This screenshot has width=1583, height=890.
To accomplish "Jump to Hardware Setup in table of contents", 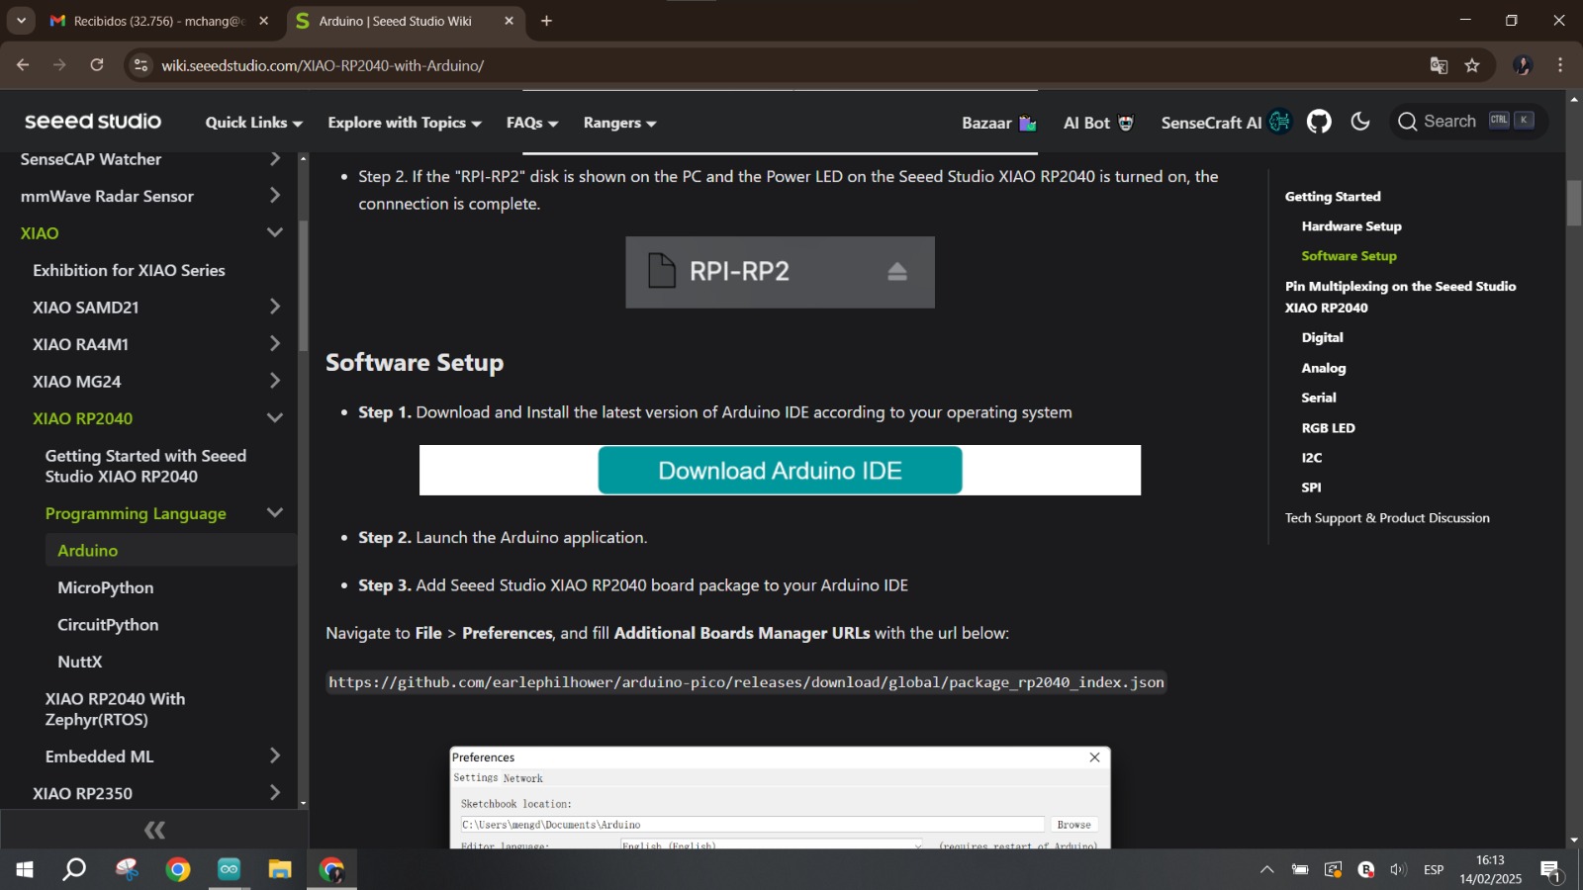I will (1351, 226).
